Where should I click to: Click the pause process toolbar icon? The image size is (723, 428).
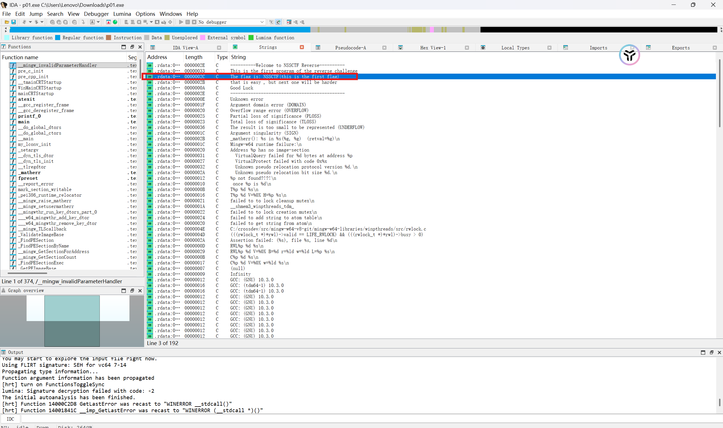point(187,22)
